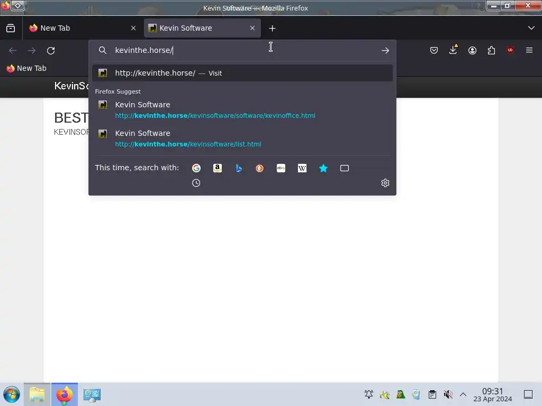Expand hidden system tray icons
The height and width of the screenshot is (406, 542).
463,394
